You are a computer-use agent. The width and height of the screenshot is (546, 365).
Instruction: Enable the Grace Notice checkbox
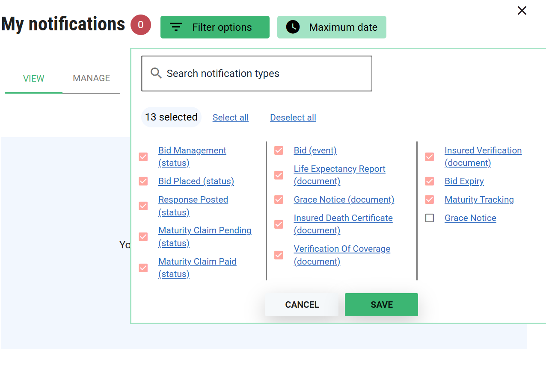430,218
